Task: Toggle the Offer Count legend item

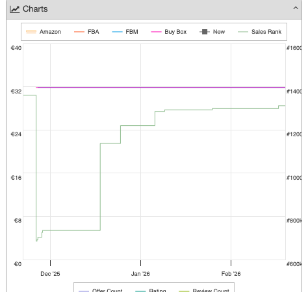Action: pos(100,290)
